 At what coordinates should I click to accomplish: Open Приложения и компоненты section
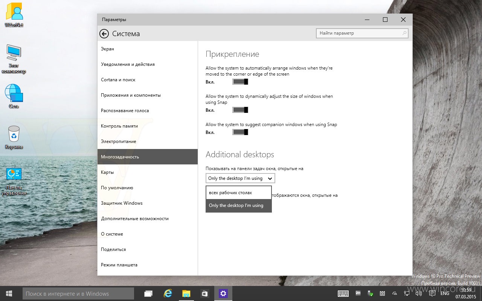pos(148,95)
